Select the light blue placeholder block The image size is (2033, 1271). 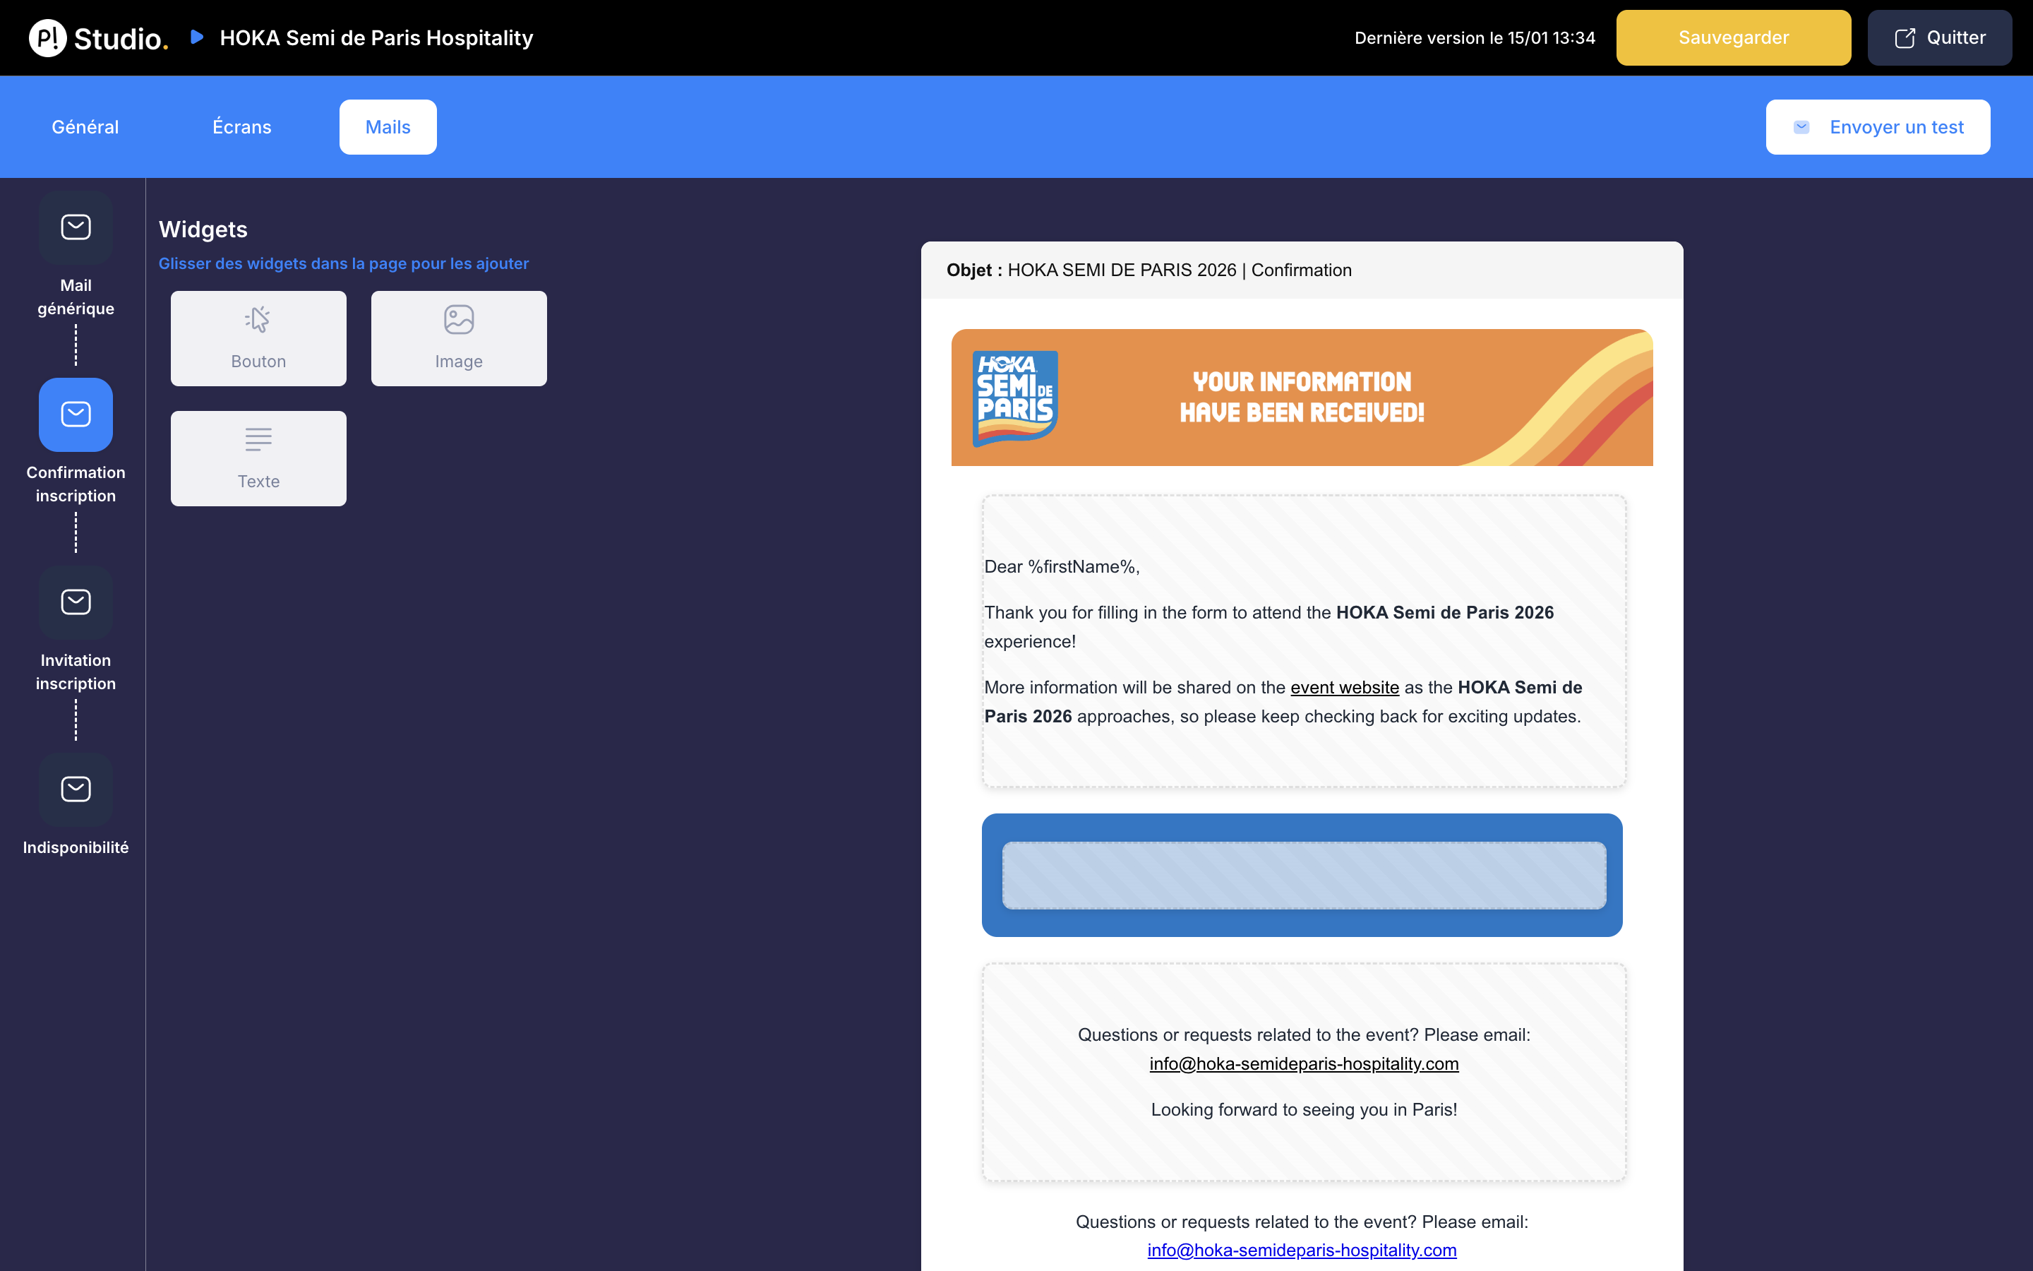(1304, 875)
